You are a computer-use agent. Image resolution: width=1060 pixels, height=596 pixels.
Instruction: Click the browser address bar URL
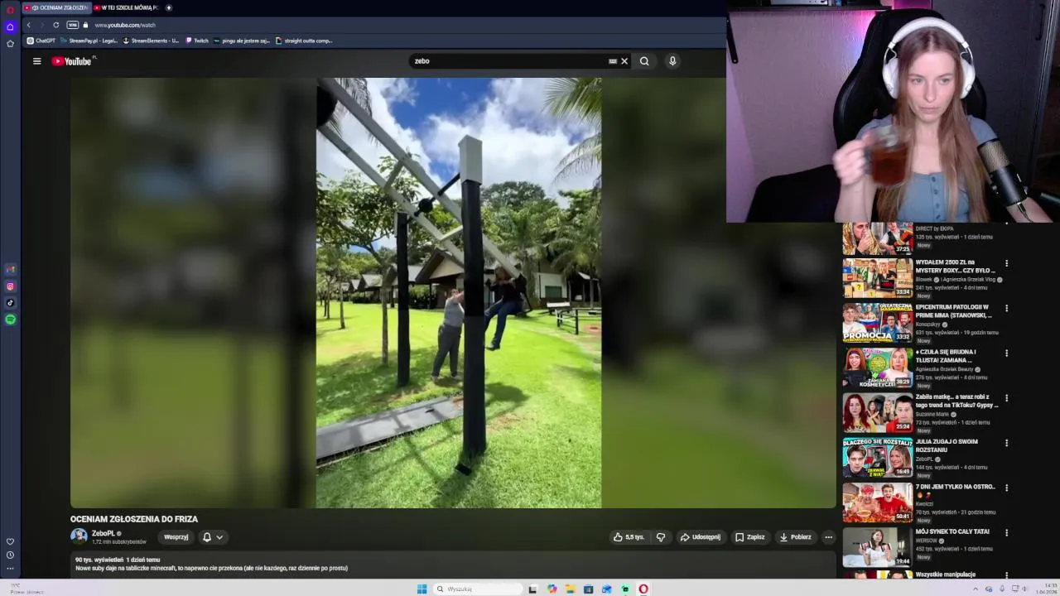click(x=125, y=25)
